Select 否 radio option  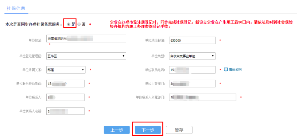79,24
